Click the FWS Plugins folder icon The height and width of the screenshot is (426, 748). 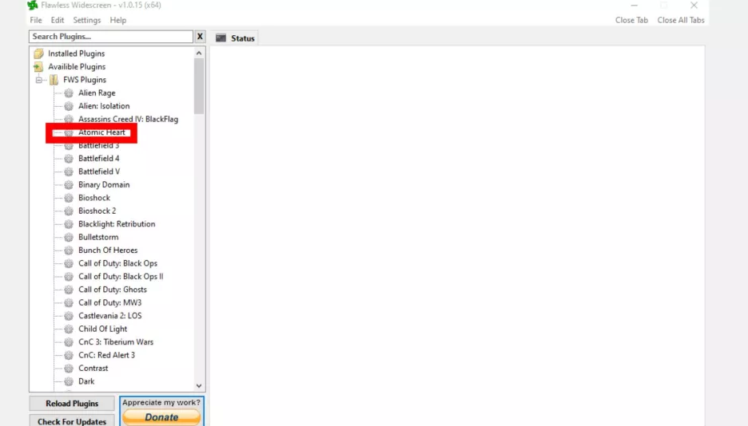point(54,80)
